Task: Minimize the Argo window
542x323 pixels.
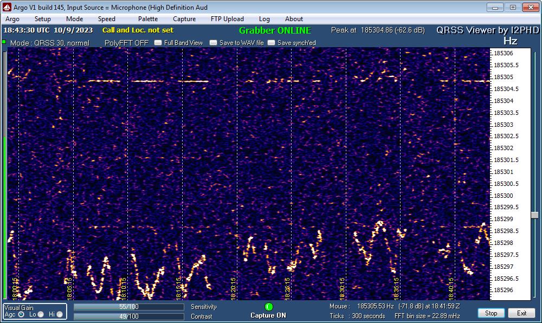Action: coord(495,7)
